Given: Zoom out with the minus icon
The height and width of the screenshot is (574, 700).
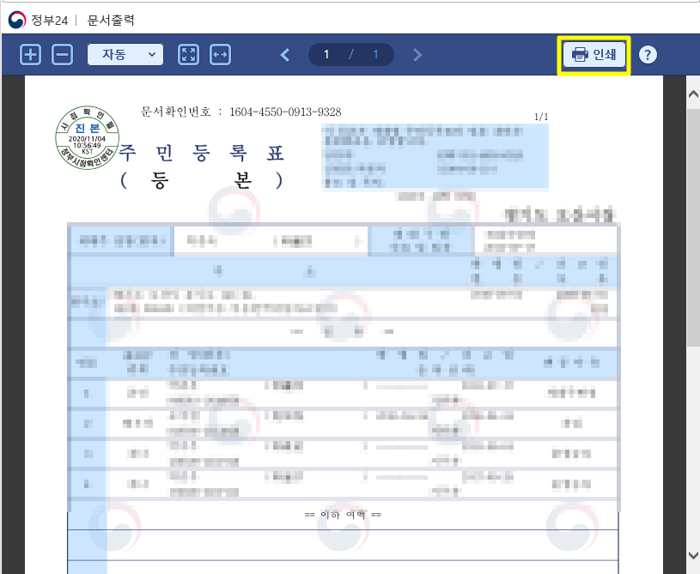Looking at the screenshot, I should tap(63, 55).
